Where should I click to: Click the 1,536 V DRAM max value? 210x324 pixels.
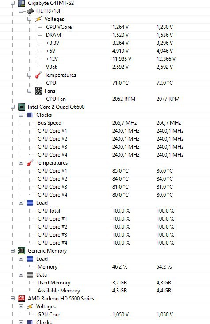pyautogui.click(x=165, y=35)
